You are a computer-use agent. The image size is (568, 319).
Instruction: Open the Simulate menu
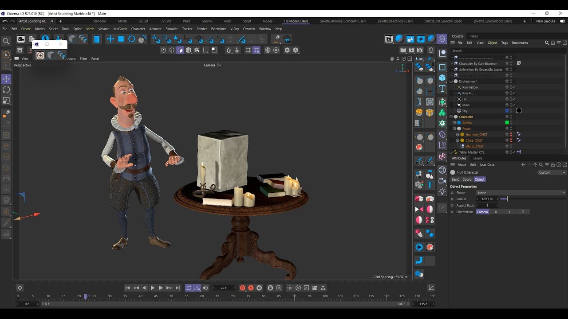coord(172,29)
